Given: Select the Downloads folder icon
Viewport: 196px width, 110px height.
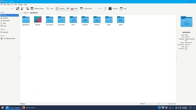Looking at the screenshot, I should pyautogui.click(x=61, y=21).
